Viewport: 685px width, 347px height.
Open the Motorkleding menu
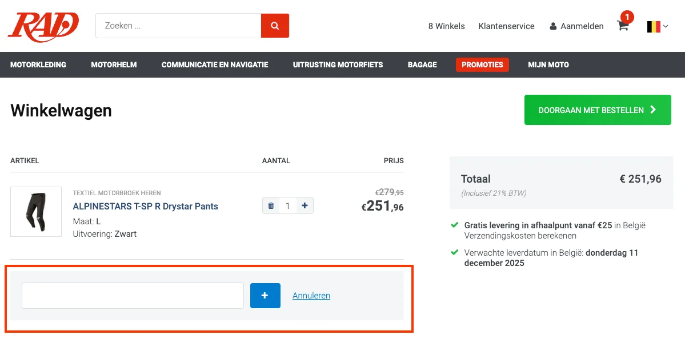point(38,65)
